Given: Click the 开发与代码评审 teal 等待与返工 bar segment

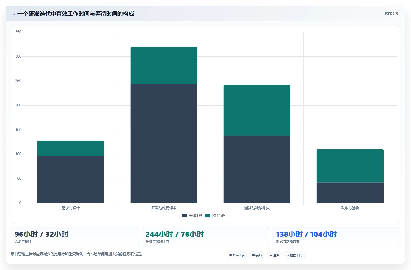Looking at the screenshot, I should 164,66.
